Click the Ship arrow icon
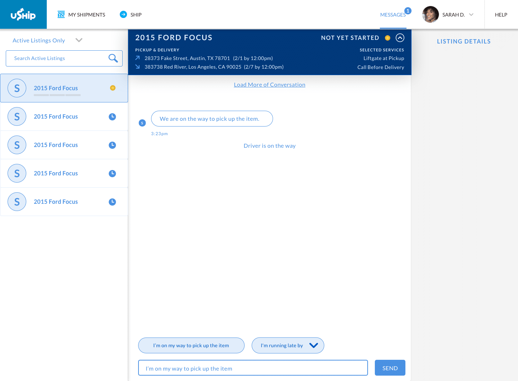 (123, 14)
